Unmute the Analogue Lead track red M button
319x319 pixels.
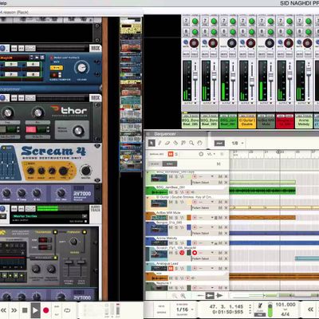[x=171, y=268]
